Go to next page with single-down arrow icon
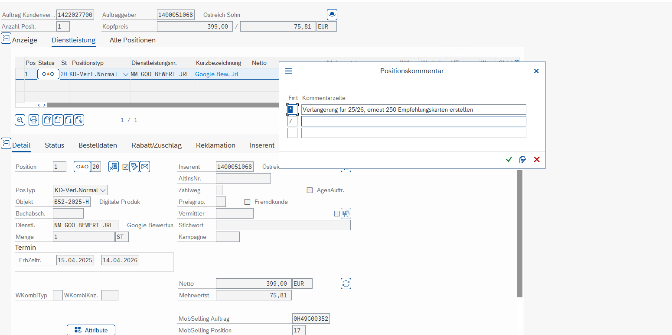 [69, 120]
